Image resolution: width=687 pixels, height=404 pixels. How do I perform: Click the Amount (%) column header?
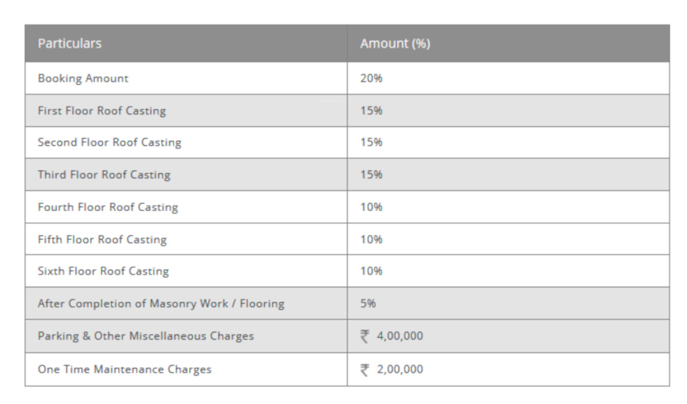pos(395,44)
